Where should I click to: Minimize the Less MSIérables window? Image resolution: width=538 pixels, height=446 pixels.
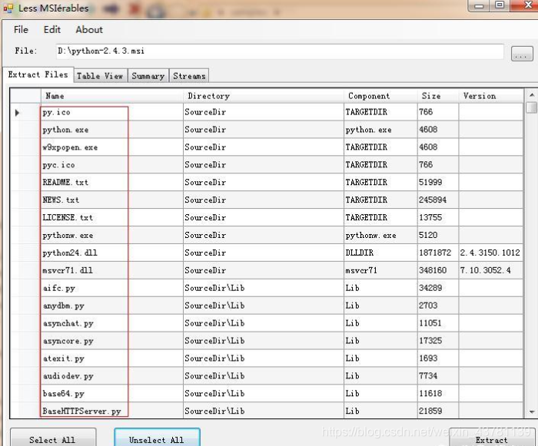[479, 5]
